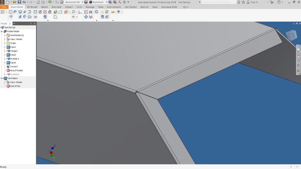The height and width of the screenshot is (169, 301).
Task: Click the ViewCube in the viewport
Action: (291, 35)
